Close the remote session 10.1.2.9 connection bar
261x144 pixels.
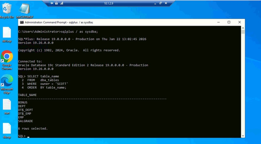[166, 3]
